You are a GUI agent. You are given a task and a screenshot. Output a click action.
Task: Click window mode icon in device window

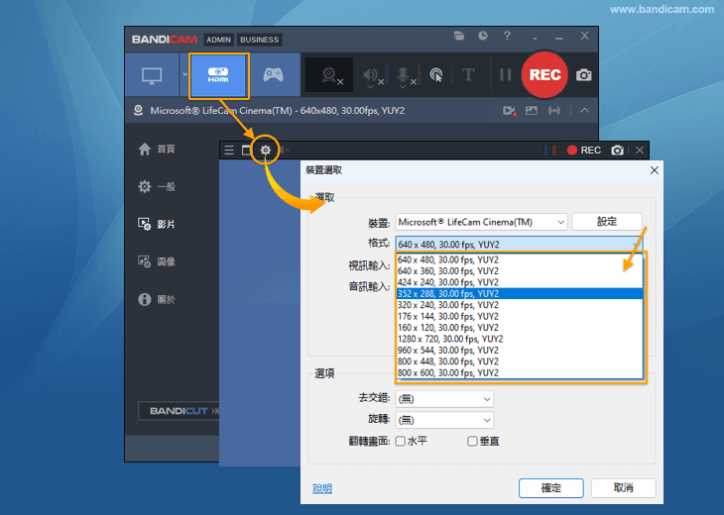point(247,151)
